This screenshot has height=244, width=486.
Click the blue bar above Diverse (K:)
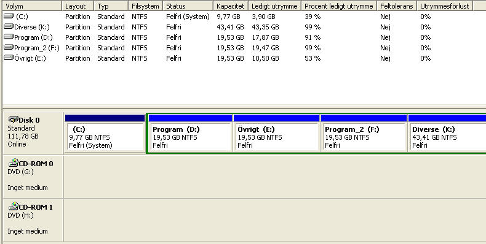[447, 118]
